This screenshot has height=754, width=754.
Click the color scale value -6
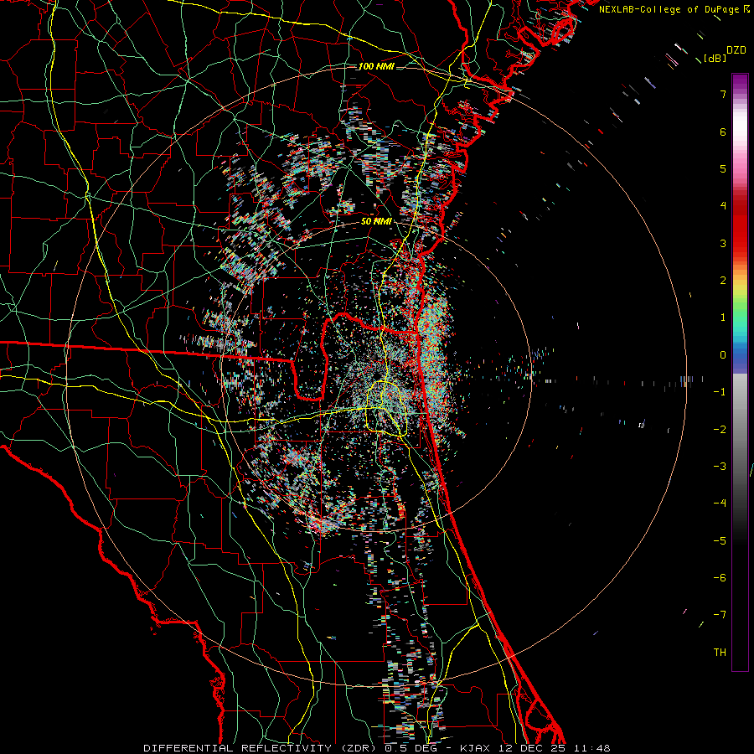click(x=720, y=578)
